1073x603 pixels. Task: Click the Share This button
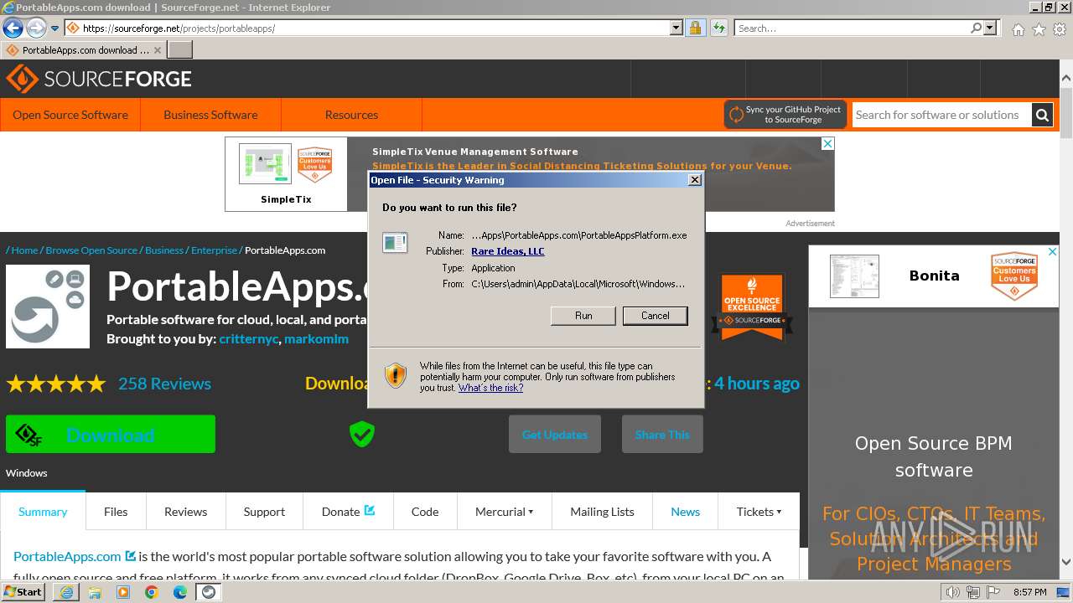point(662,434)
